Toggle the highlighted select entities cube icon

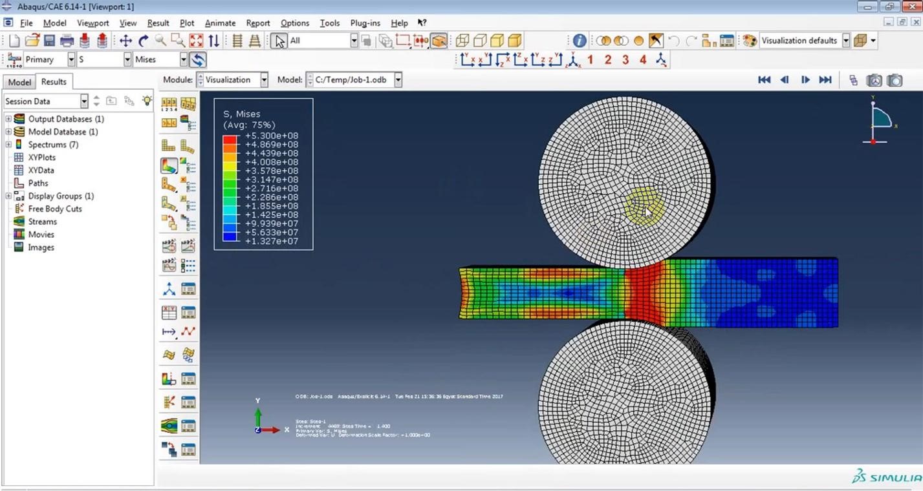point(439,41)
